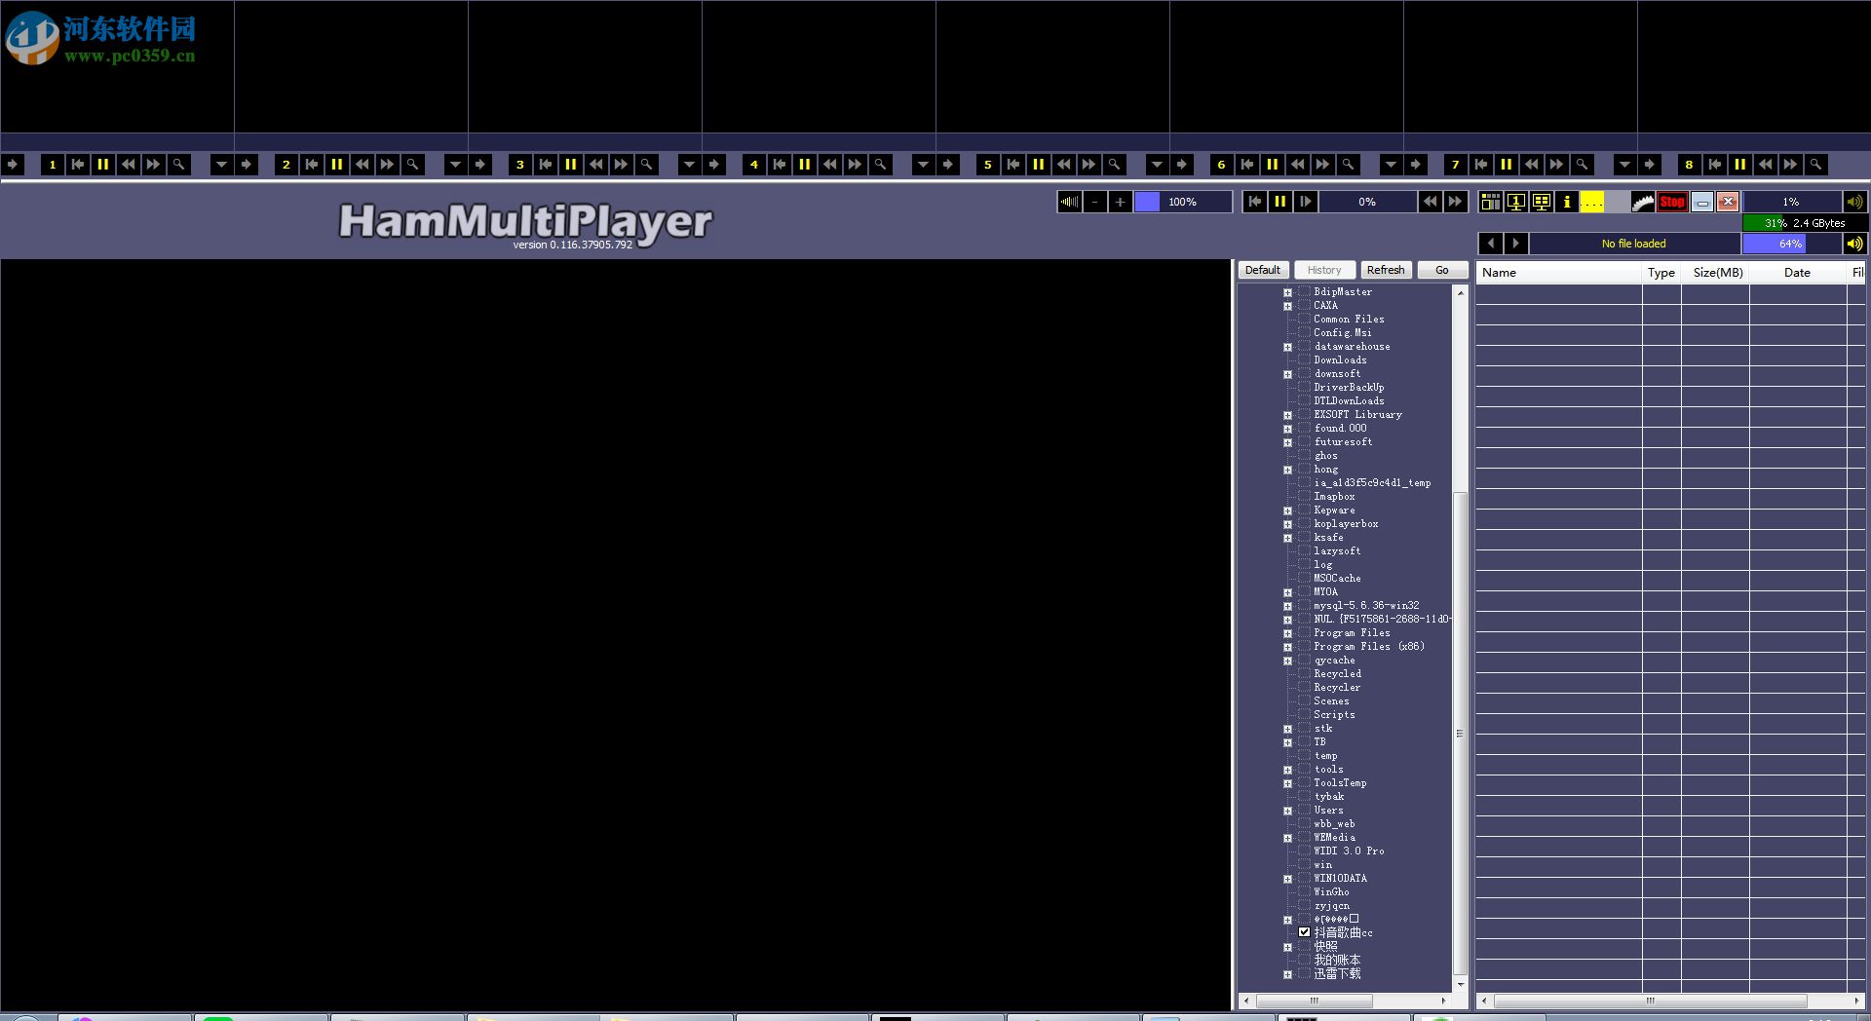Click the minus zoom button

[x=1095, y=202]
